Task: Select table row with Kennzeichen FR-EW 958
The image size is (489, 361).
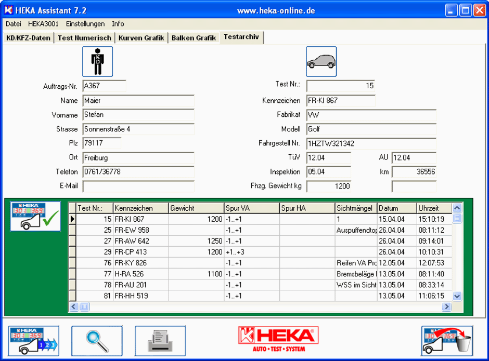Action: click(140, 230)
